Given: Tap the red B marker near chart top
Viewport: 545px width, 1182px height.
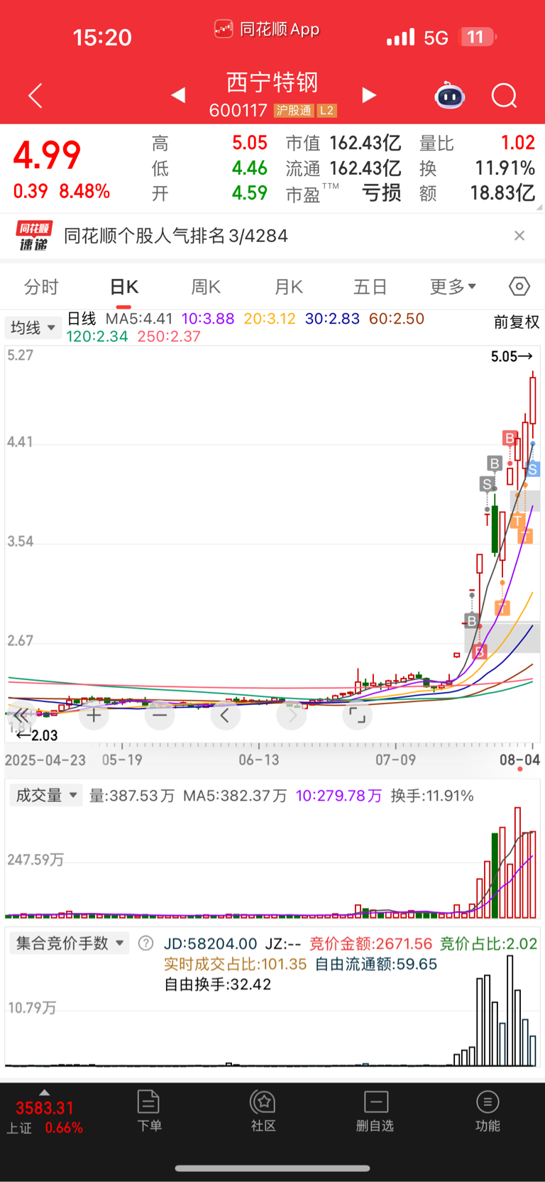Looking at the screenshot, I should pyautogui.click(x=509, y=438).
